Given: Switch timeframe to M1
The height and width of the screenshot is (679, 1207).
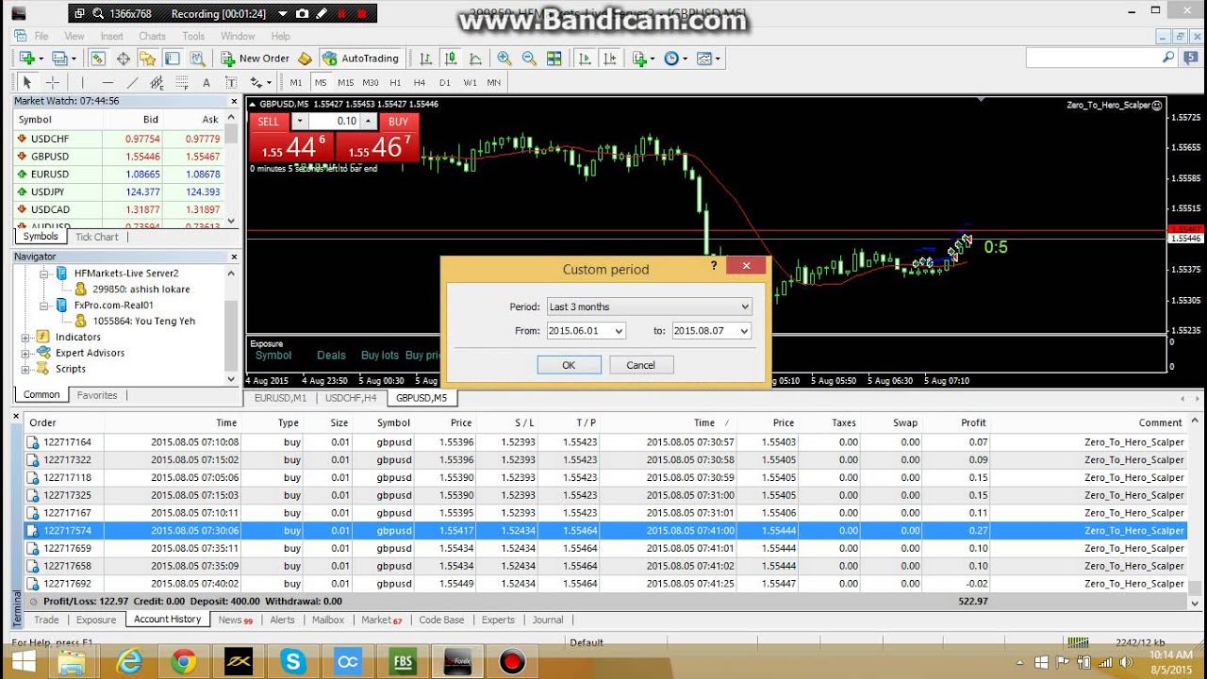Looking at the screenshot, I should point(296,82).
